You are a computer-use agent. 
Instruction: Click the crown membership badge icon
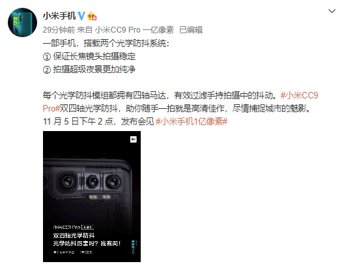[92, 16]
